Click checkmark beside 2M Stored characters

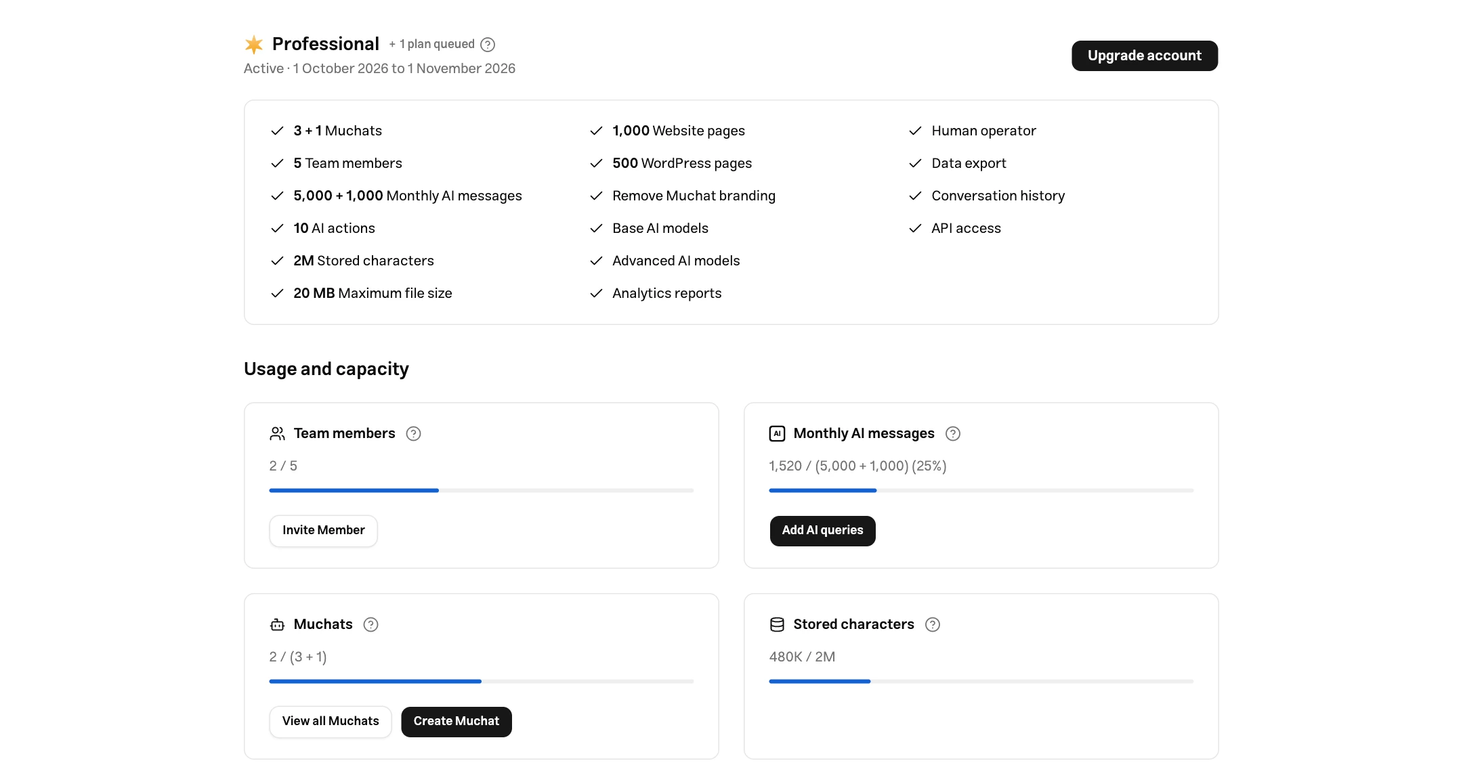277,261
